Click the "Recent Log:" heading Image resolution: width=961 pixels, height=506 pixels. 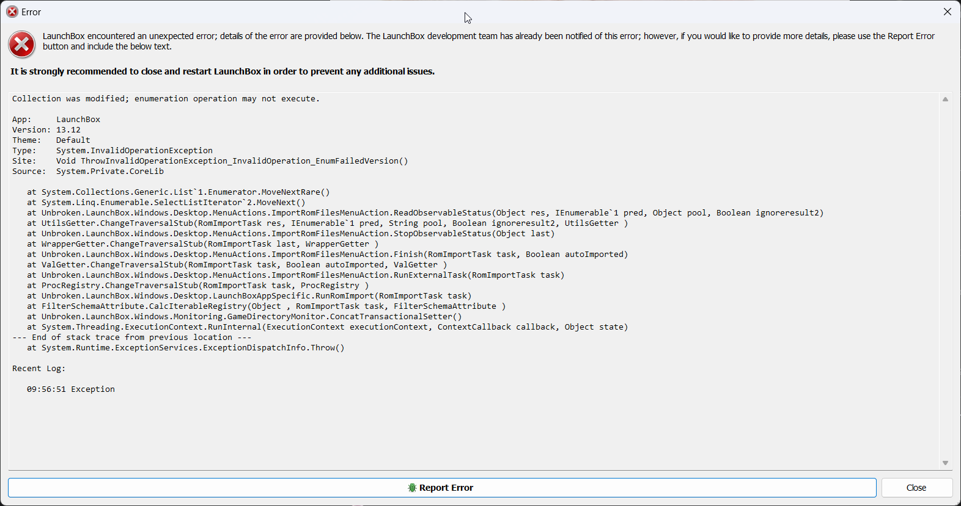(39, 369)
